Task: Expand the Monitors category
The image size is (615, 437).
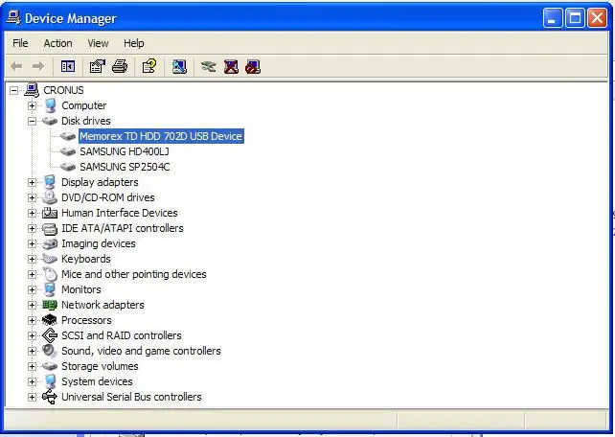Action: coord(33,289)
